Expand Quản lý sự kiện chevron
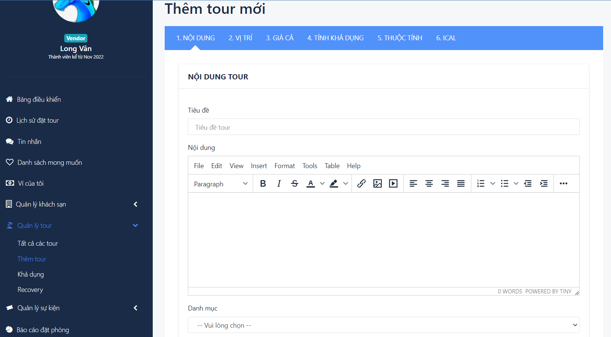The width and height of the screenshot is (611, 337). [136, 308]
